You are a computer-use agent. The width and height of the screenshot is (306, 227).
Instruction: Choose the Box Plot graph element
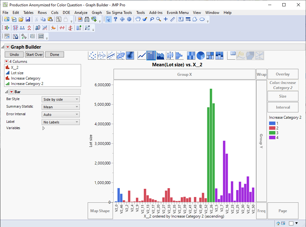(x=170, y=56)
